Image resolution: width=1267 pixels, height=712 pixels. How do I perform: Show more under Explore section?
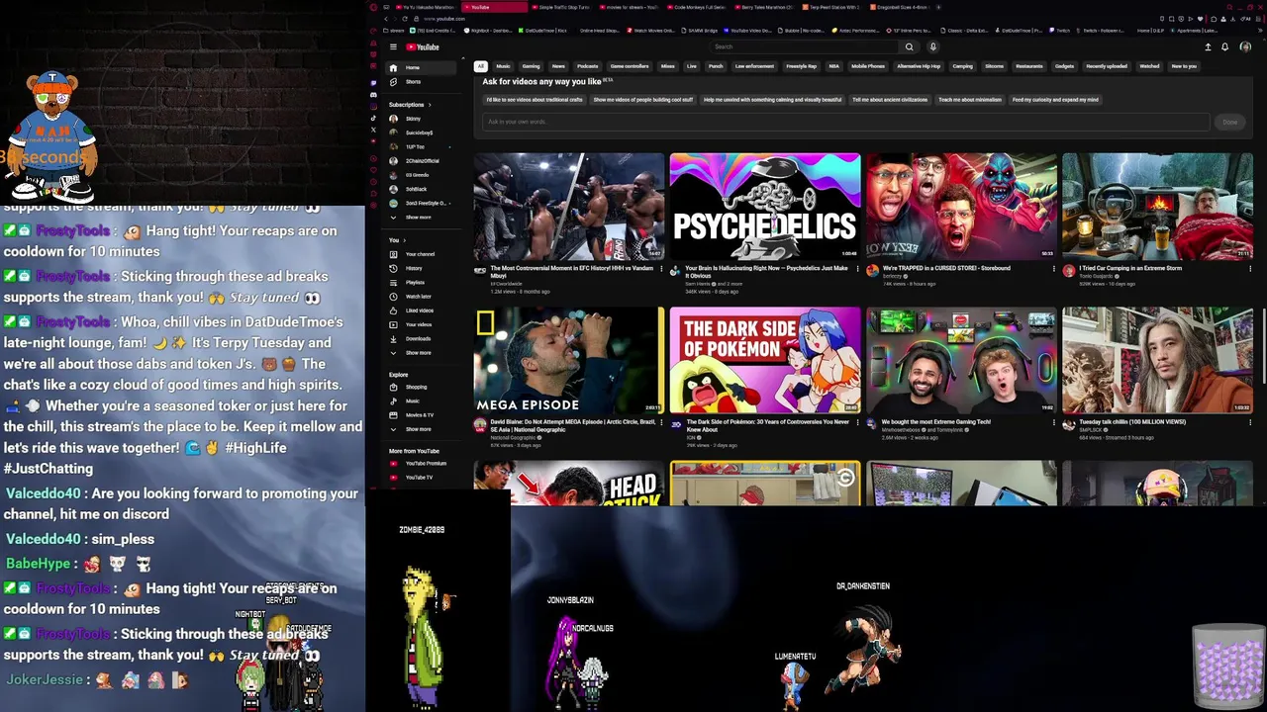(421, 429)
